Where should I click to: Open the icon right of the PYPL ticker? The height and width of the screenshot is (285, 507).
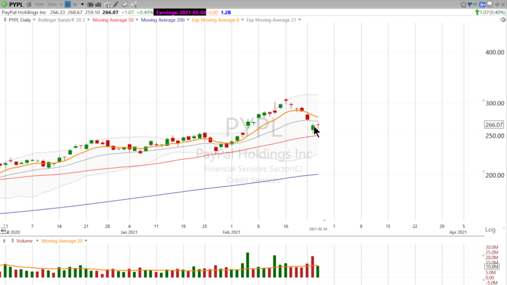[x=29, y=5]
